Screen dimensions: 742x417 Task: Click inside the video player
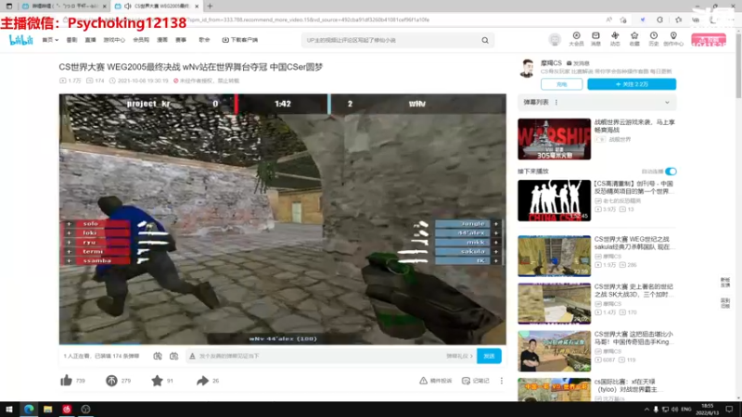(x=283, y=219)
